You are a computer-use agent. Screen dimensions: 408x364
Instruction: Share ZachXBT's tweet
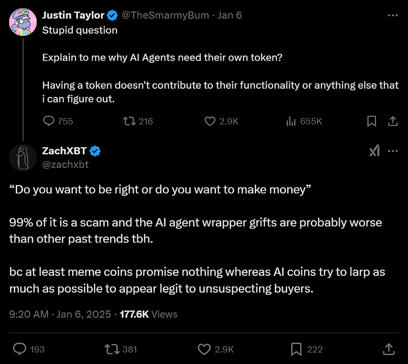388,349
